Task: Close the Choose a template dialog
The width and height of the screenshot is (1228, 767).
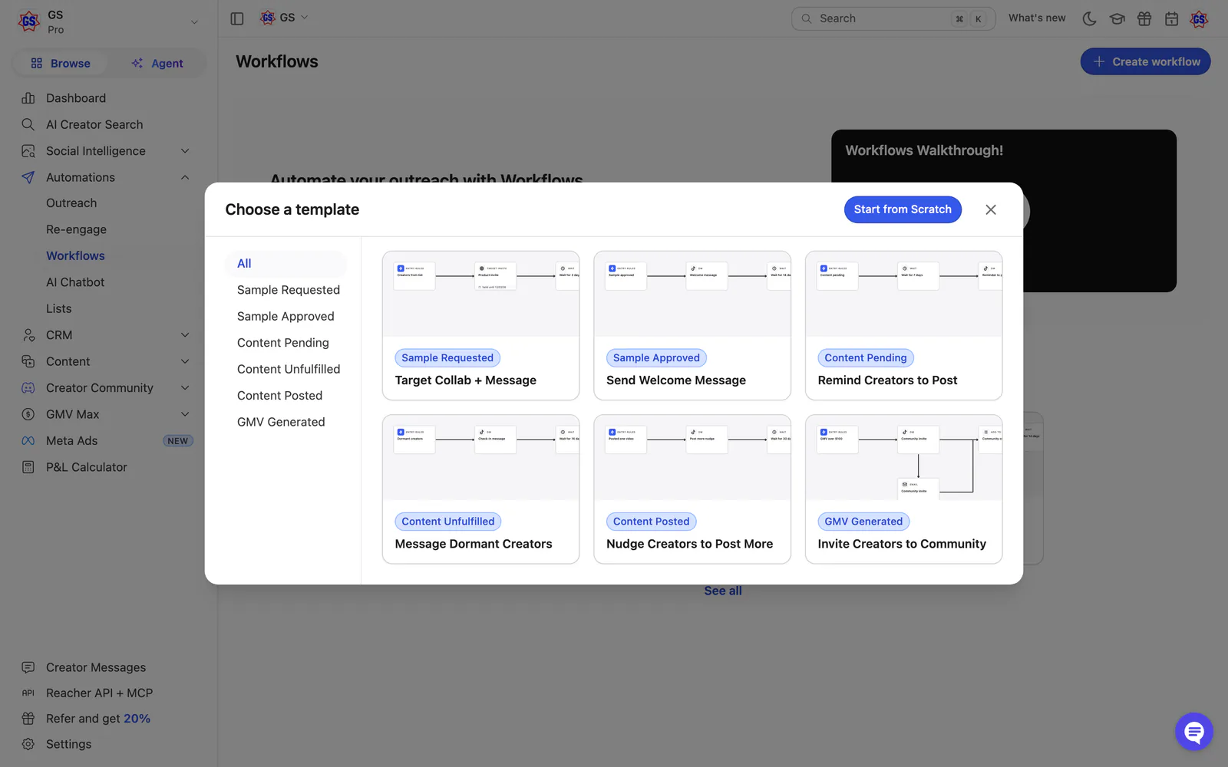Action: tap(991, 209)
